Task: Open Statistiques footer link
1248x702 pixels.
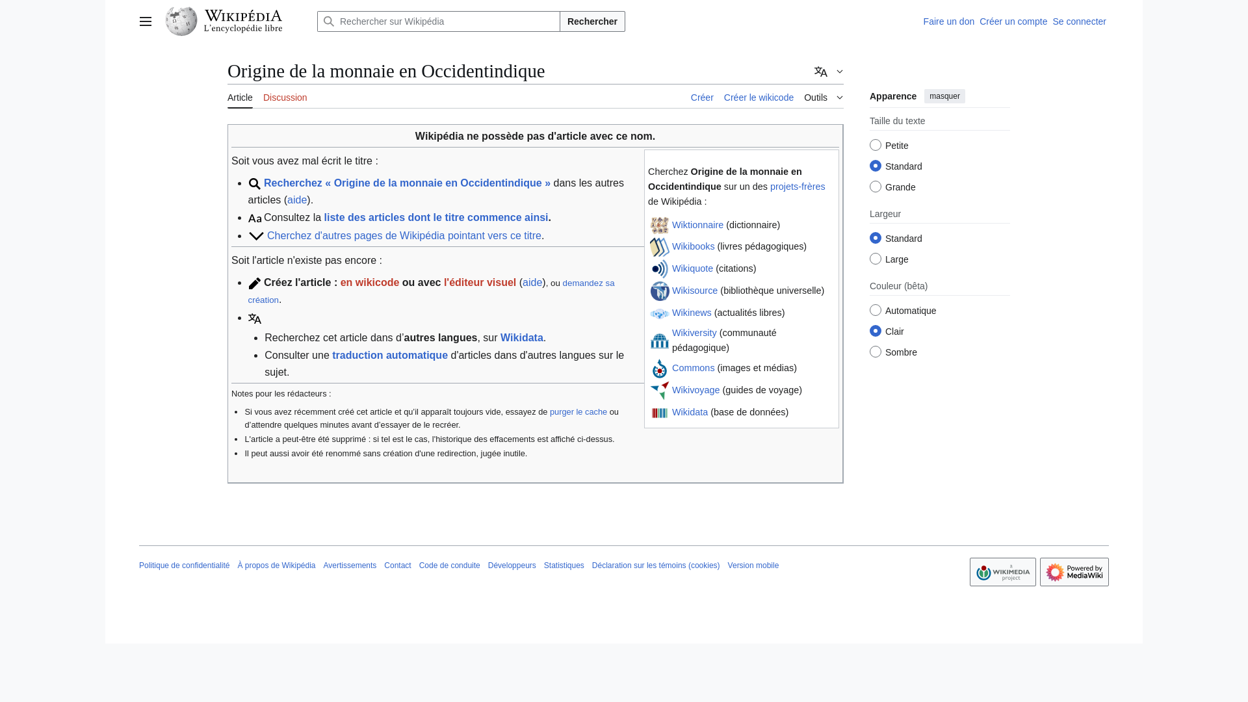Action: pyautogui.click(x=564, y=565)
